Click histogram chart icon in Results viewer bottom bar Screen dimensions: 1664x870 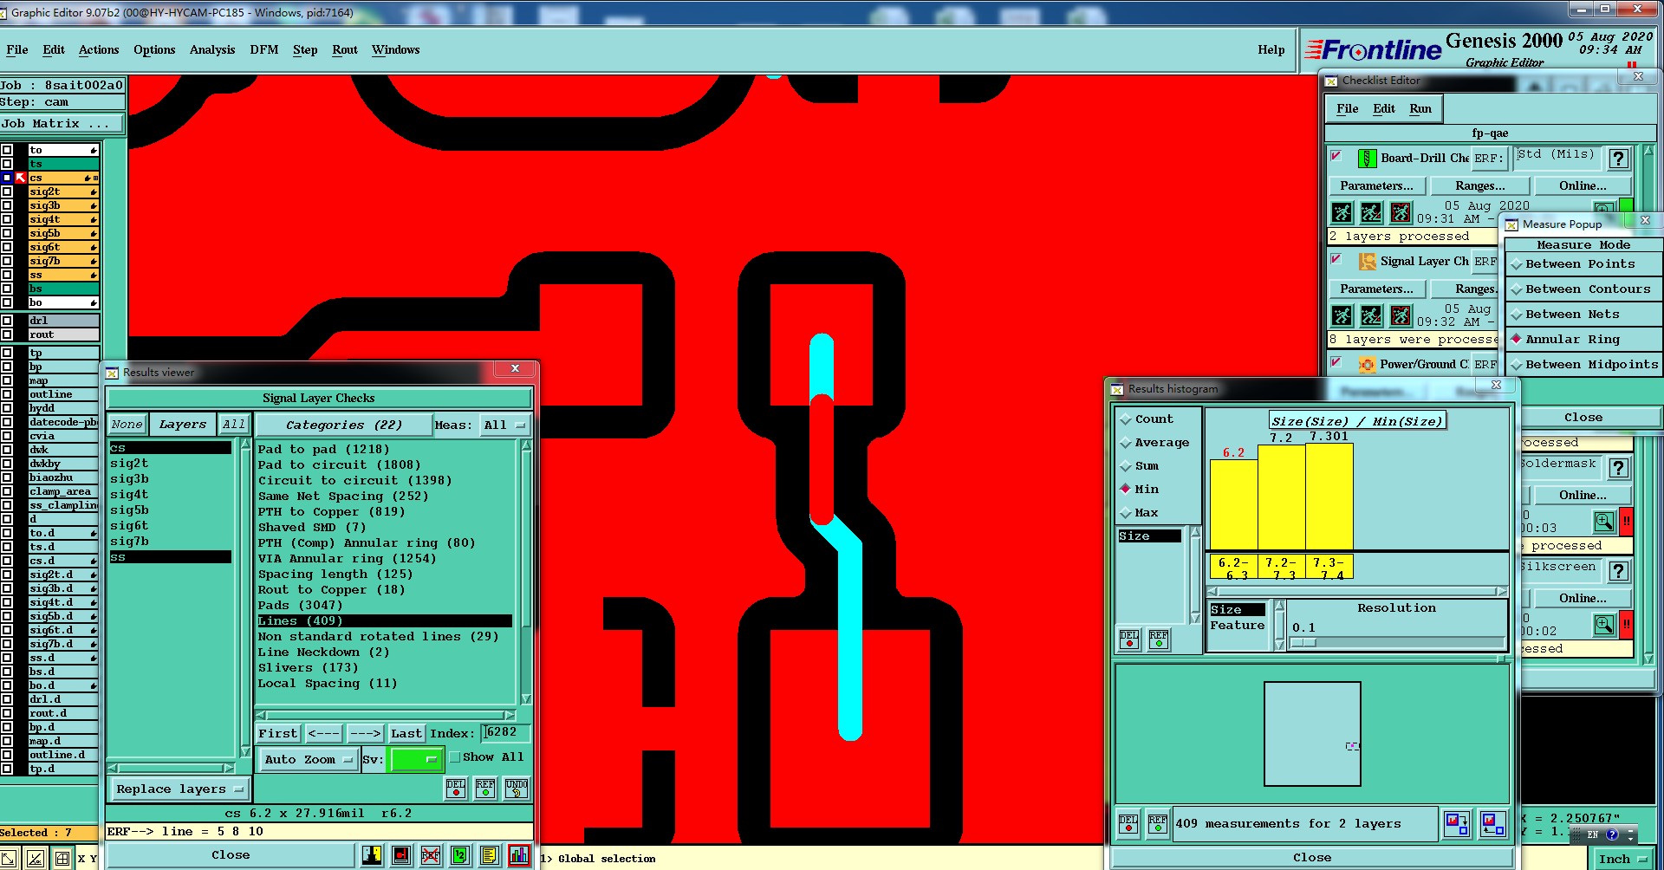pos(519,855)
